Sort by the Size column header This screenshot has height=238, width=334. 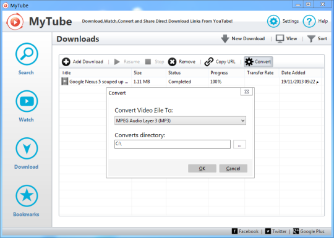click(148, 73)
